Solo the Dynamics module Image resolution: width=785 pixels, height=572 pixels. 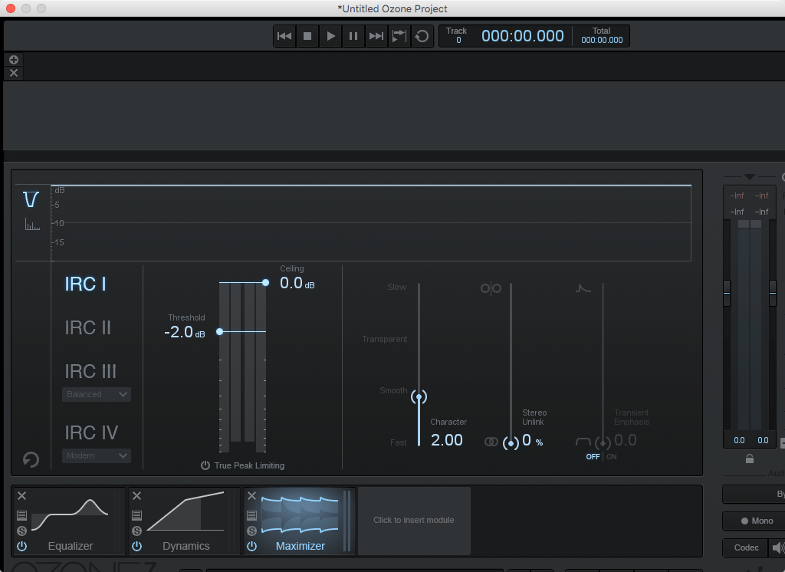[136, 531]
